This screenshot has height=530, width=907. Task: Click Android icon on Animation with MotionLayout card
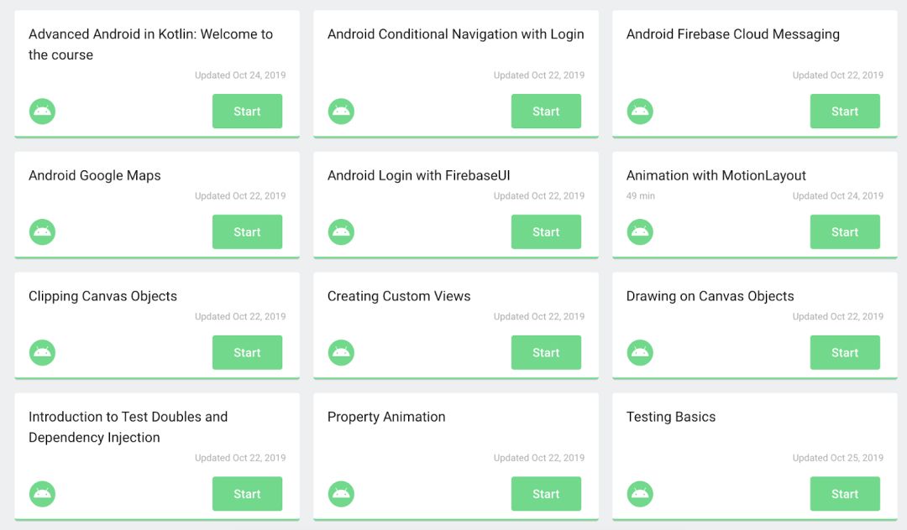640,232
